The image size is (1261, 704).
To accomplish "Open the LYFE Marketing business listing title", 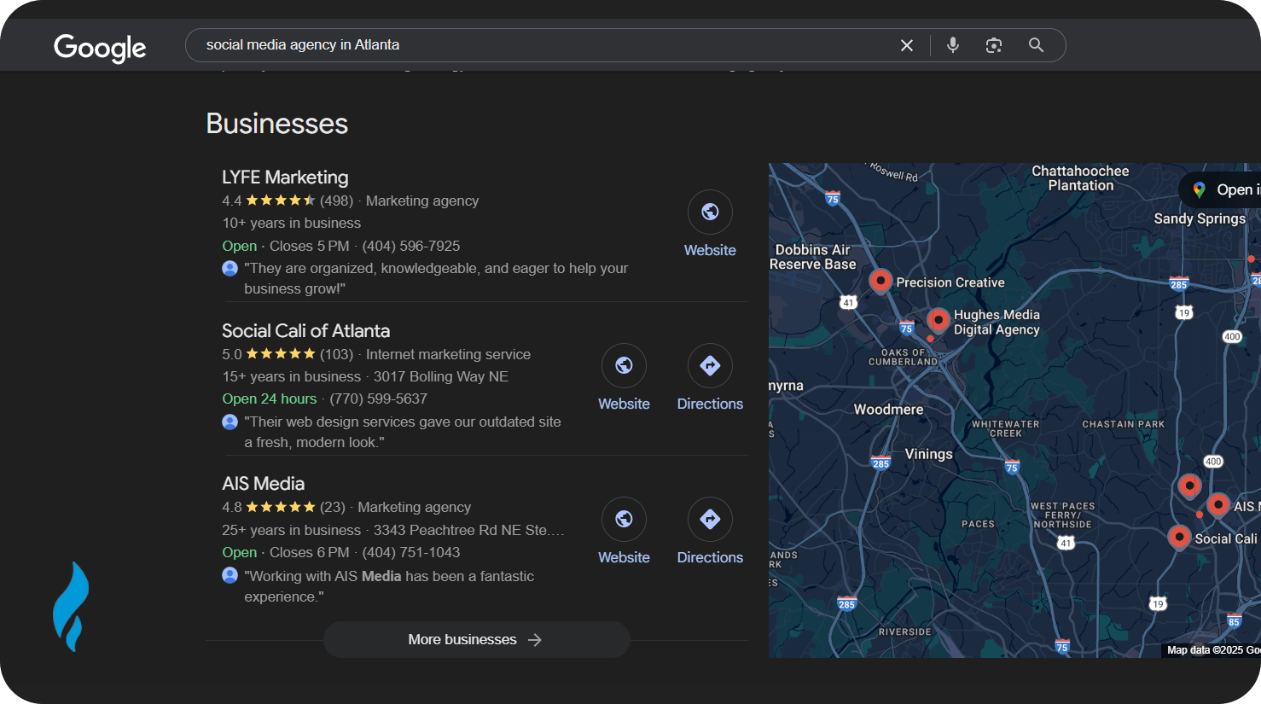I will (285, 177).
